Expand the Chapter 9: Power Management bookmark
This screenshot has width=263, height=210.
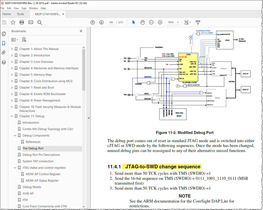[x=12, y=100]
